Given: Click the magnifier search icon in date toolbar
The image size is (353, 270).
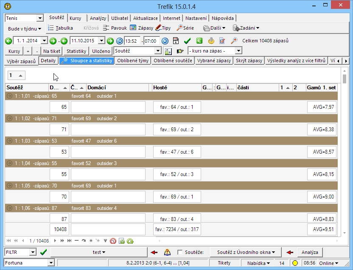Looking at the screenshot, I should click(x=234, y=41).
